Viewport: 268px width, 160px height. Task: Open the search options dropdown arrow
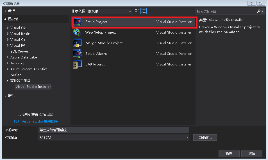tap(263, 11)
